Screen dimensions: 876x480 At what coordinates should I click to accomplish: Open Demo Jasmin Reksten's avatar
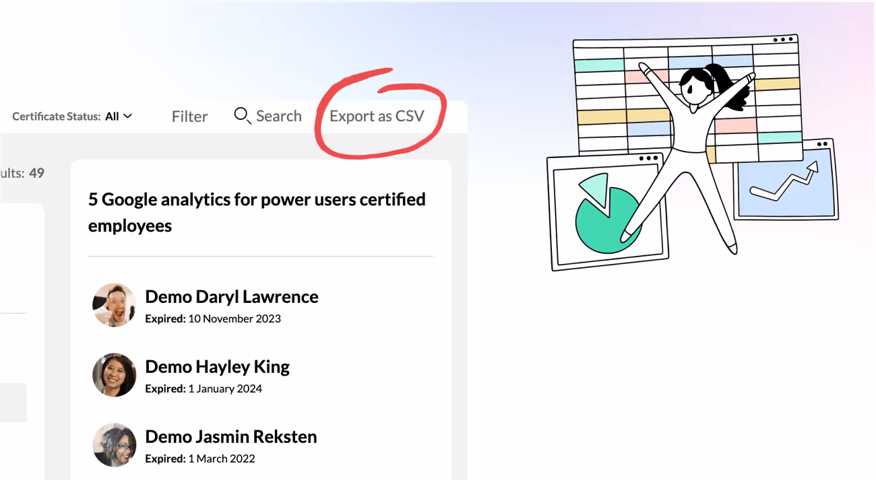tap(115, 445)
